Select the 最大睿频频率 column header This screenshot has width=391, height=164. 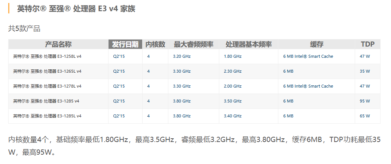pos(193,44)
